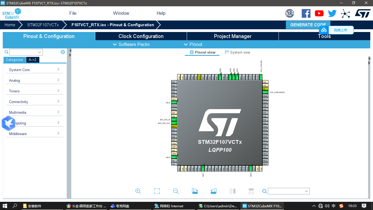The image size is (373, 210).
Task: Expand the Timers category
Action: 34,91
